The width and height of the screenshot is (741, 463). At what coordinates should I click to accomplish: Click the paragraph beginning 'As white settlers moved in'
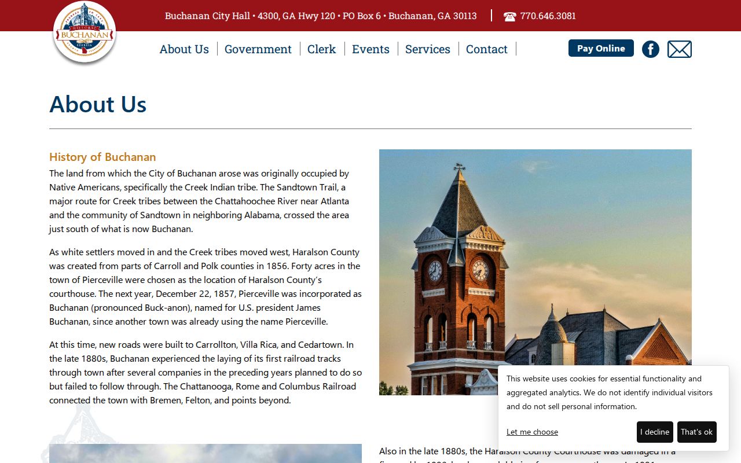click(206, 287)
